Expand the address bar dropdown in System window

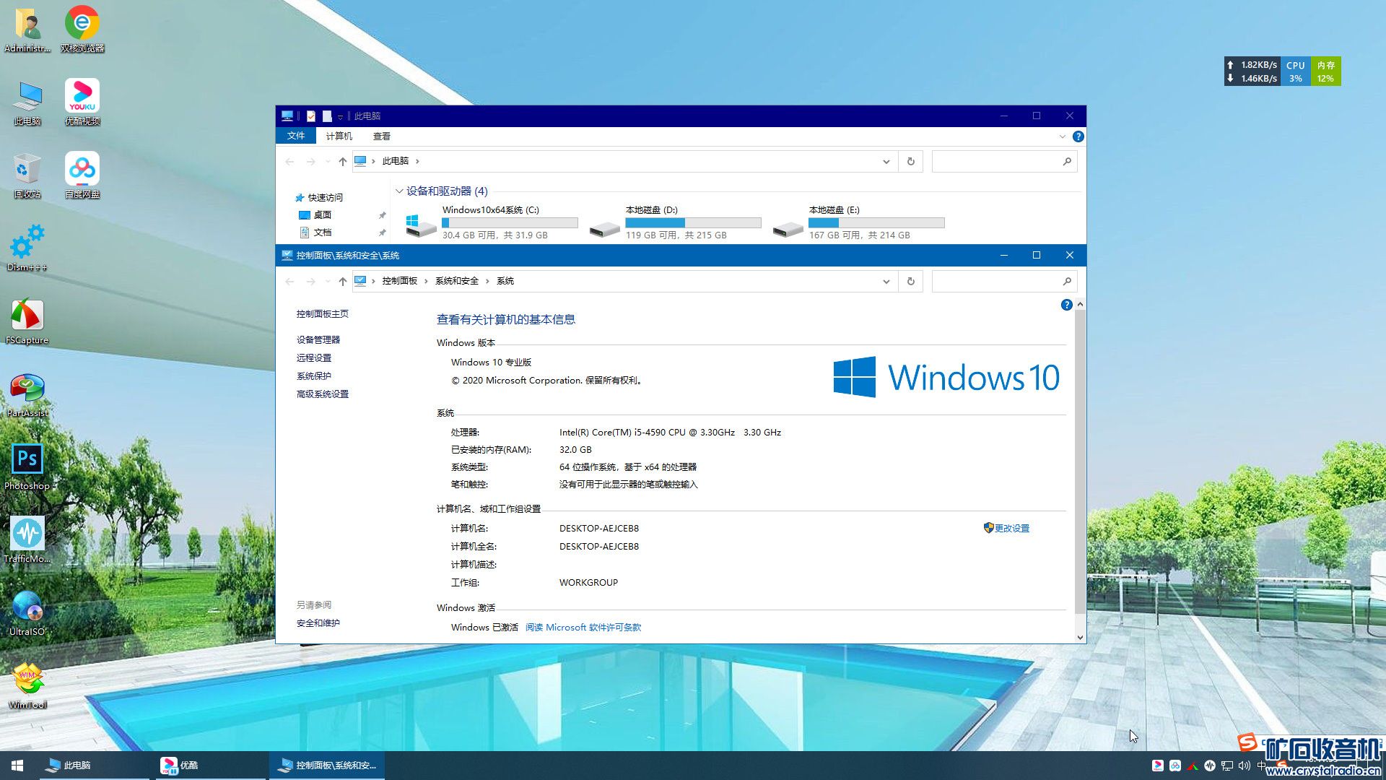[x=886, y=281]
